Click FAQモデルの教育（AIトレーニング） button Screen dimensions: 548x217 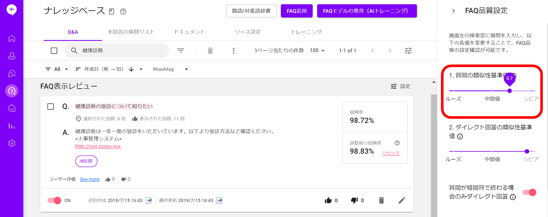(x=367, y=11)
